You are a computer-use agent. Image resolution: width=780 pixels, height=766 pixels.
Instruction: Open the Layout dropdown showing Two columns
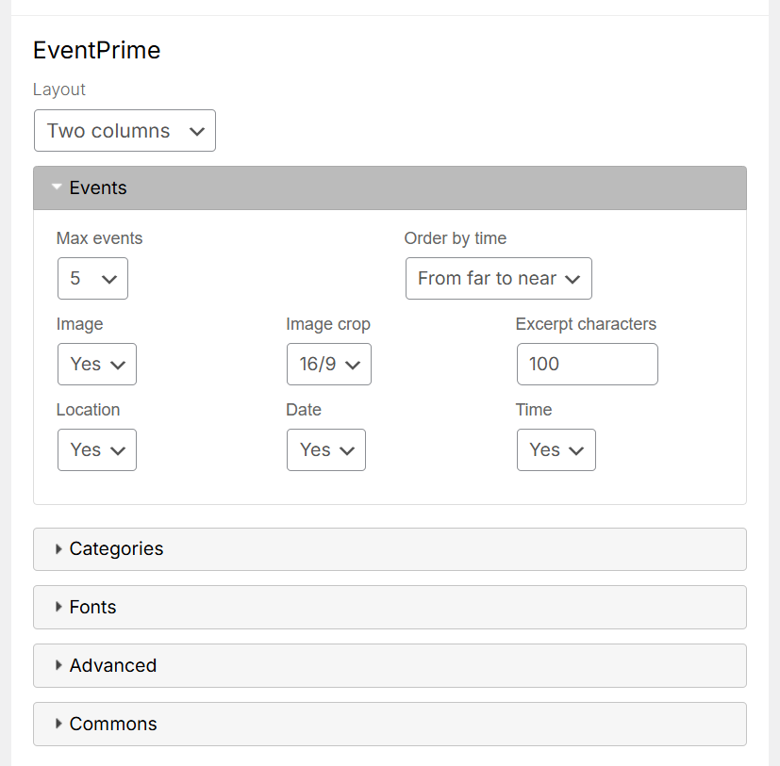pos(124,131)
